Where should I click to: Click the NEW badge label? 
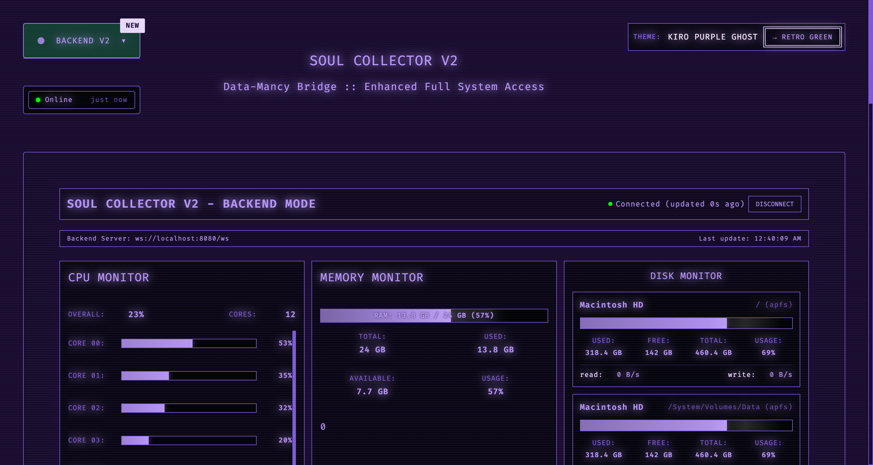132,25
